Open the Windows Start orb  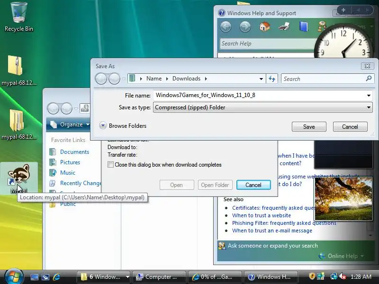click(14, 276)
